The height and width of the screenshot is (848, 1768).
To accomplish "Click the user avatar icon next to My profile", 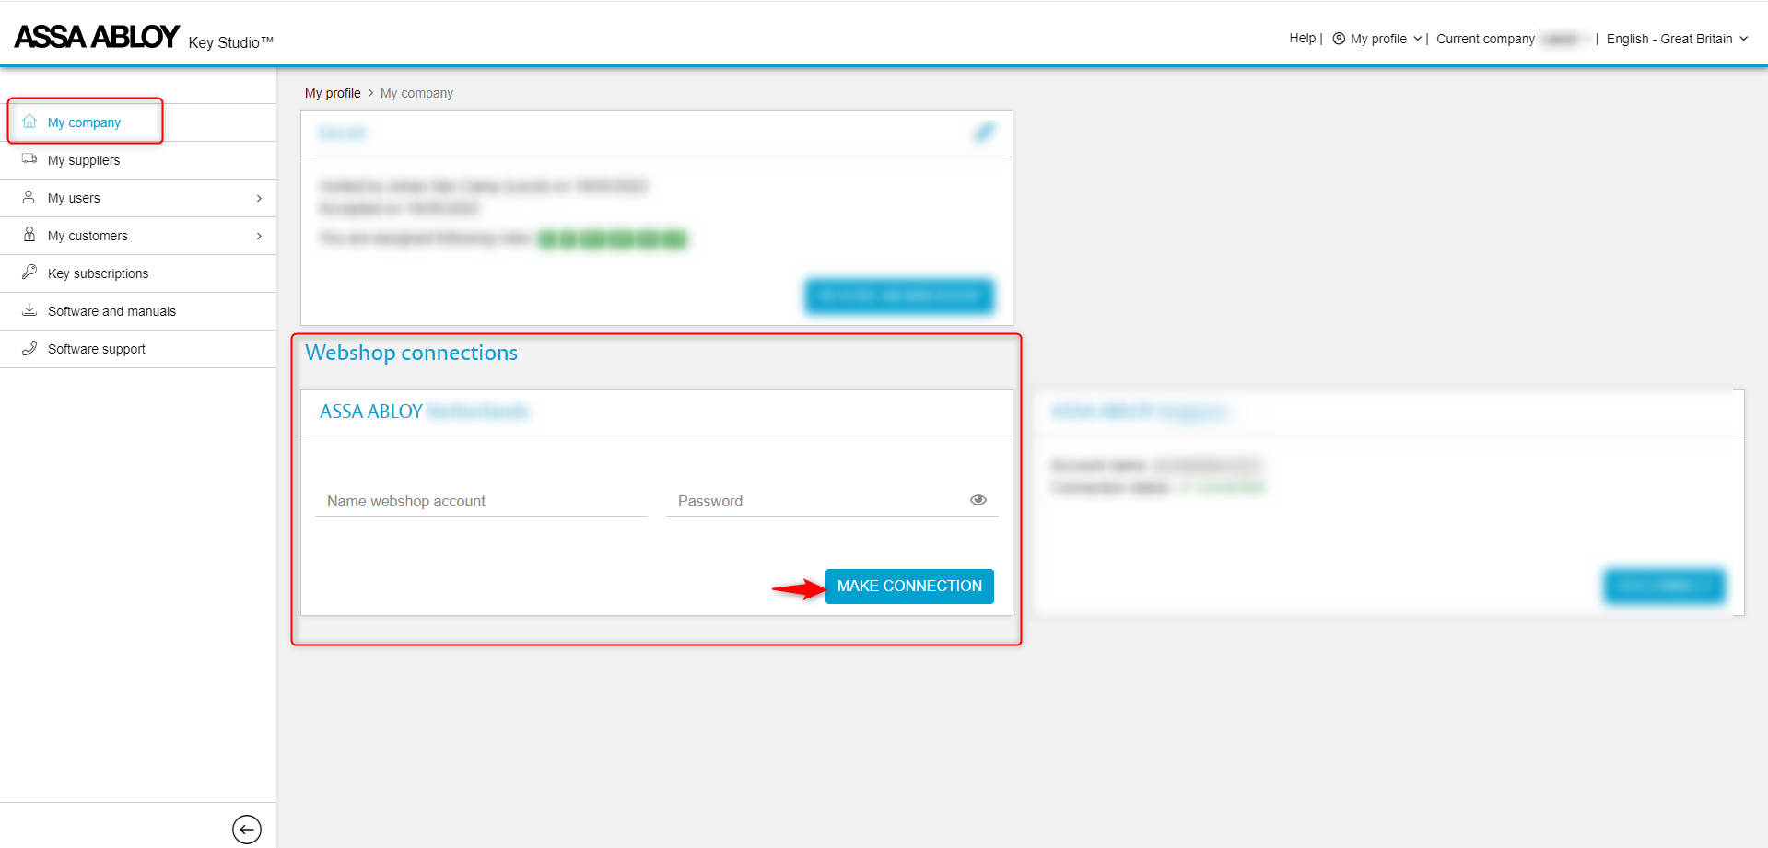I will [x=1339, y=39].
